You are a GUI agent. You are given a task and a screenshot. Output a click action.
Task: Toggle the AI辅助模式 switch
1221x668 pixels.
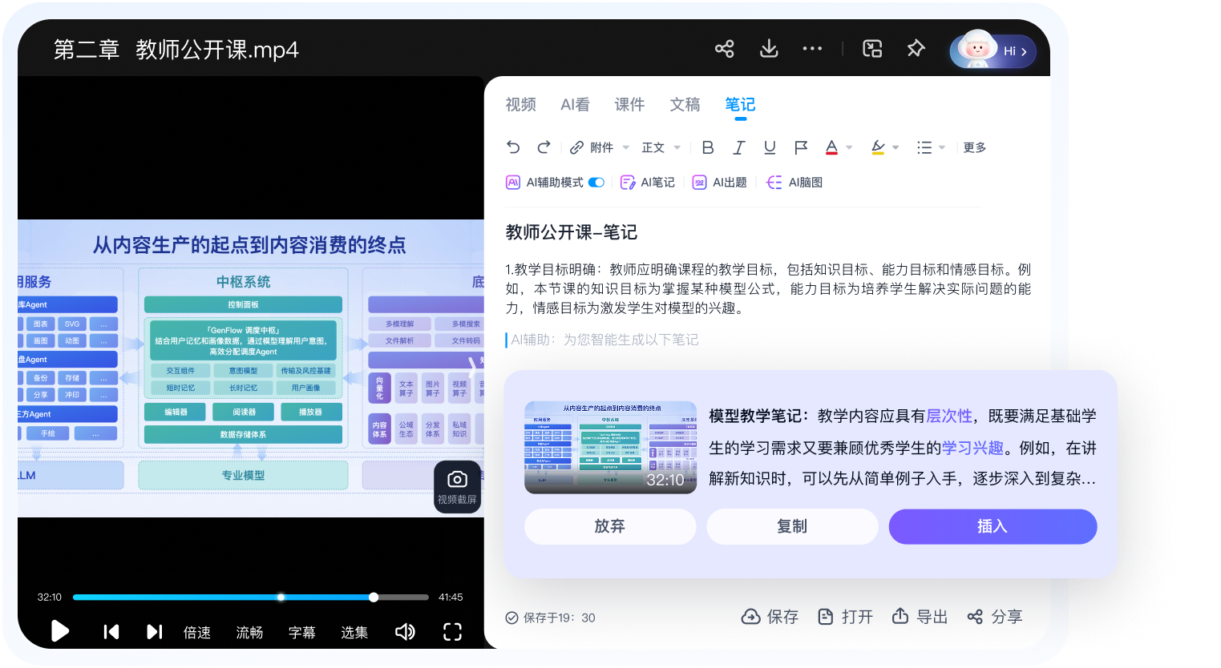coord(596,183)
